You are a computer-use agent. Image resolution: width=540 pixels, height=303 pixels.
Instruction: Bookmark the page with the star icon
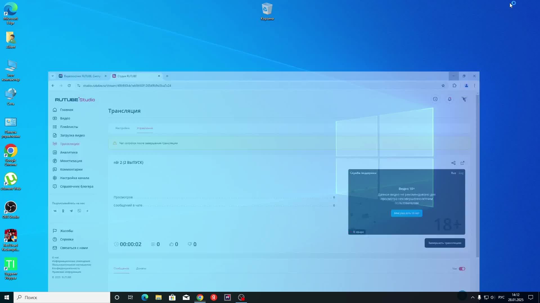pyautogui.click(x=443, y=86)
